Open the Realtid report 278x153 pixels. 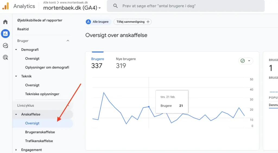coord(23,29)
